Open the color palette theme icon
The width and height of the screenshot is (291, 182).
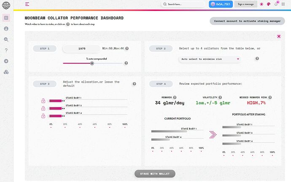[x=269, y=4]
